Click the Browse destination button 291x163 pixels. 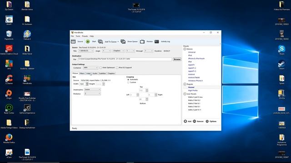(x=177, y=59)
